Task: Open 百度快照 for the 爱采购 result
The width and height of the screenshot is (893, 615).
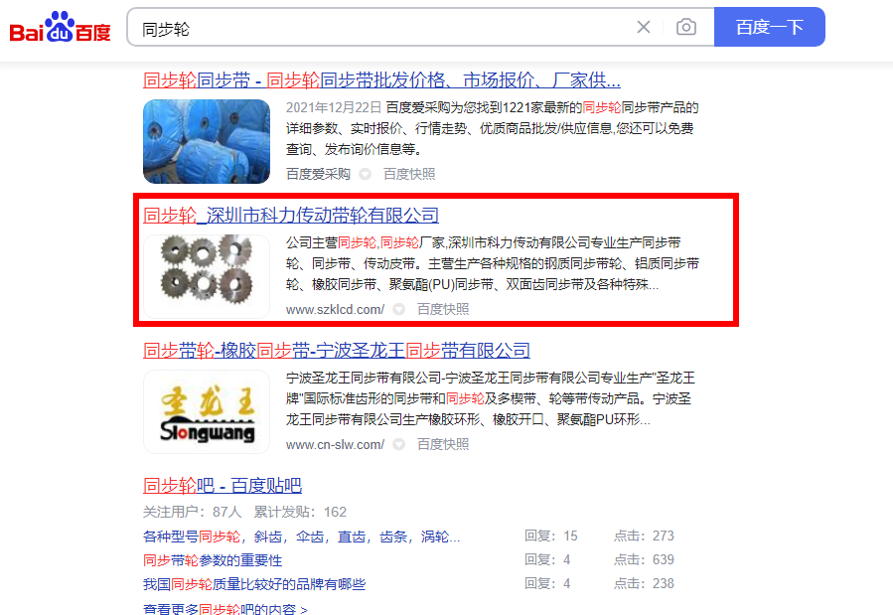Action: [x=409, y=174]
